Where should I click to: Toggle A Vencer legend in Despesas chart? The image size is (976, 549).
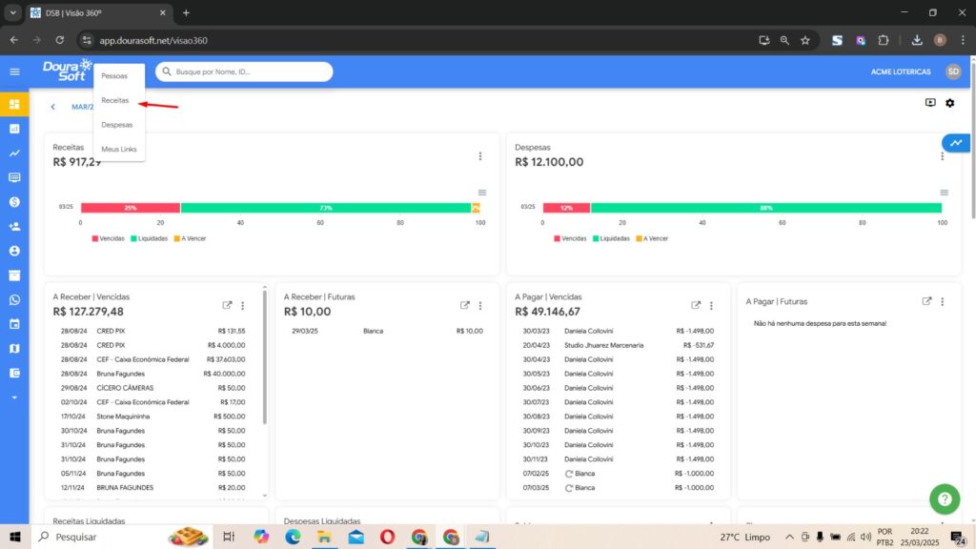[x=654, y=238]
